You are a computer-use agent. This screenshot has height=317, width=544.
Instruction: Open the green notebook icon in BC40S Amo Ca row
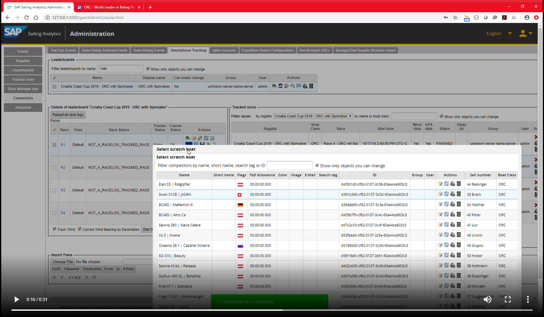[x=459, y=214]
